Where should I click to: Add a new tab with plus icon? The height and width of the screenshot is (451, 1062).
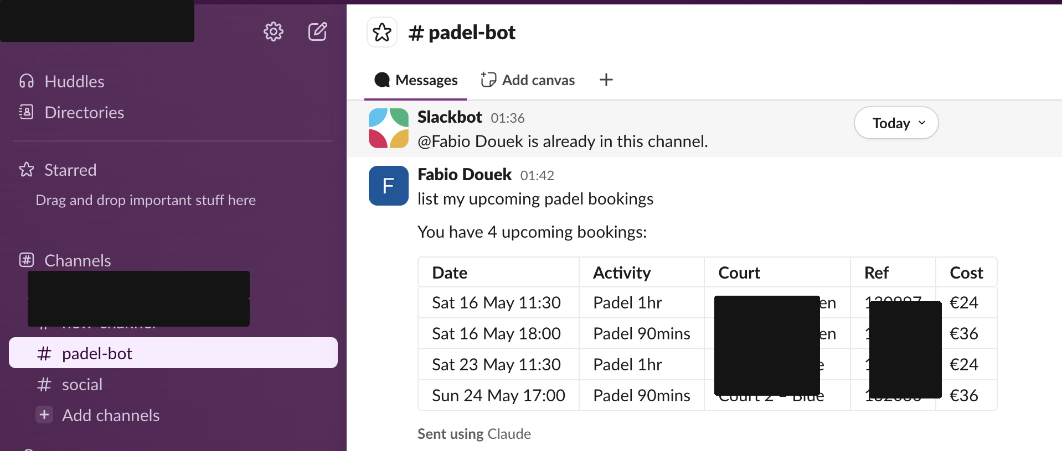[x=606, y=80]
